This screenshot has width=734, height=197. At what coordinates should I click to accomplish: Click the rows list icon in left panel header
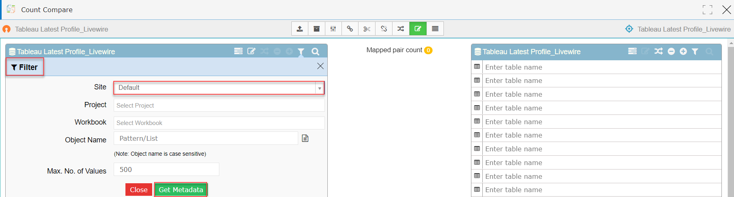point(238,51)
